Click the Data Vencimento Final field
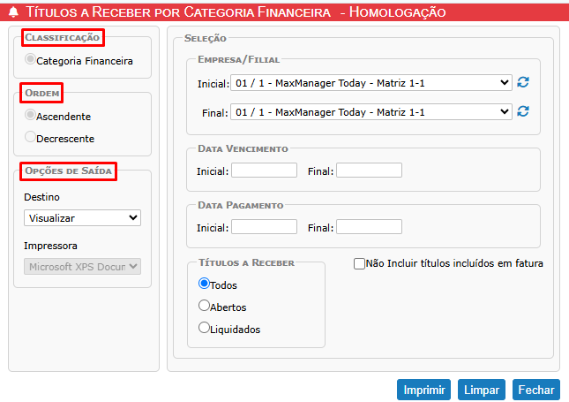Viewport: 569px width, 402px height. (369, 171)
